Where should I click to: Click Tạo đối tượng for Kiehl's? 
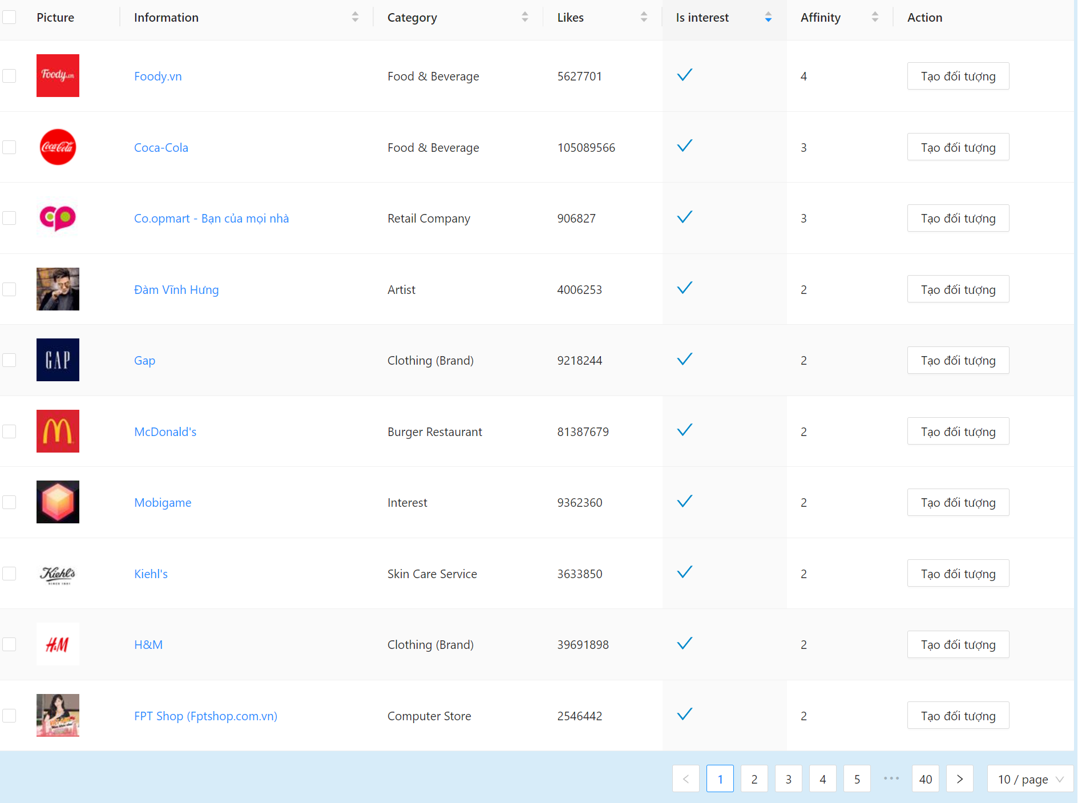(x=958, y=574)
